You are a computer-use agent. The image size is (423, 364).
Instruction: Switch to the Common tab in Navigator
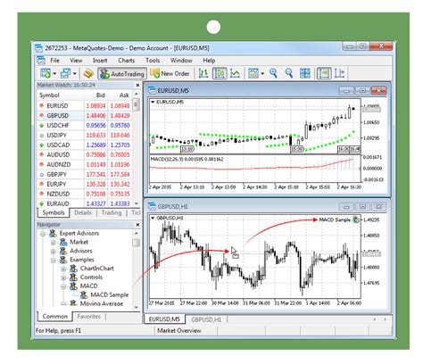55,316
